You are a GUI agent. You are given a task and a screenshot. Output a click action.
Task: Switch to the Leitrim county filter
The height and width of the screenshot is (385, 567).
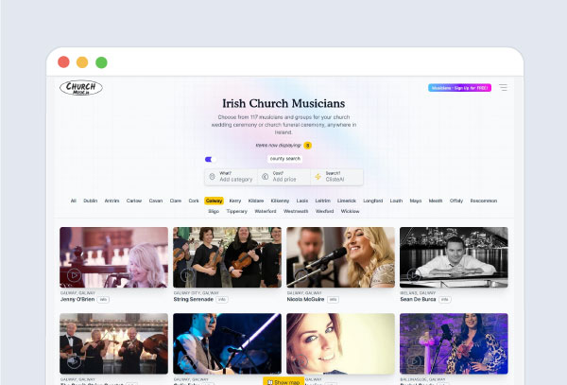coord(323,201)
